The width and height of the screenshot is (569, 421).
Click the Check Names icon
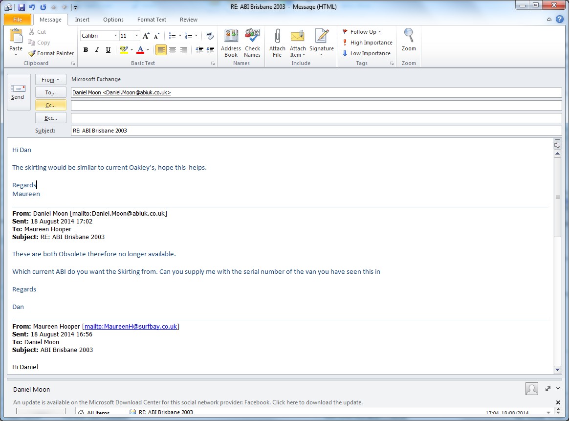pyautogui.click(x=252, y=43)
